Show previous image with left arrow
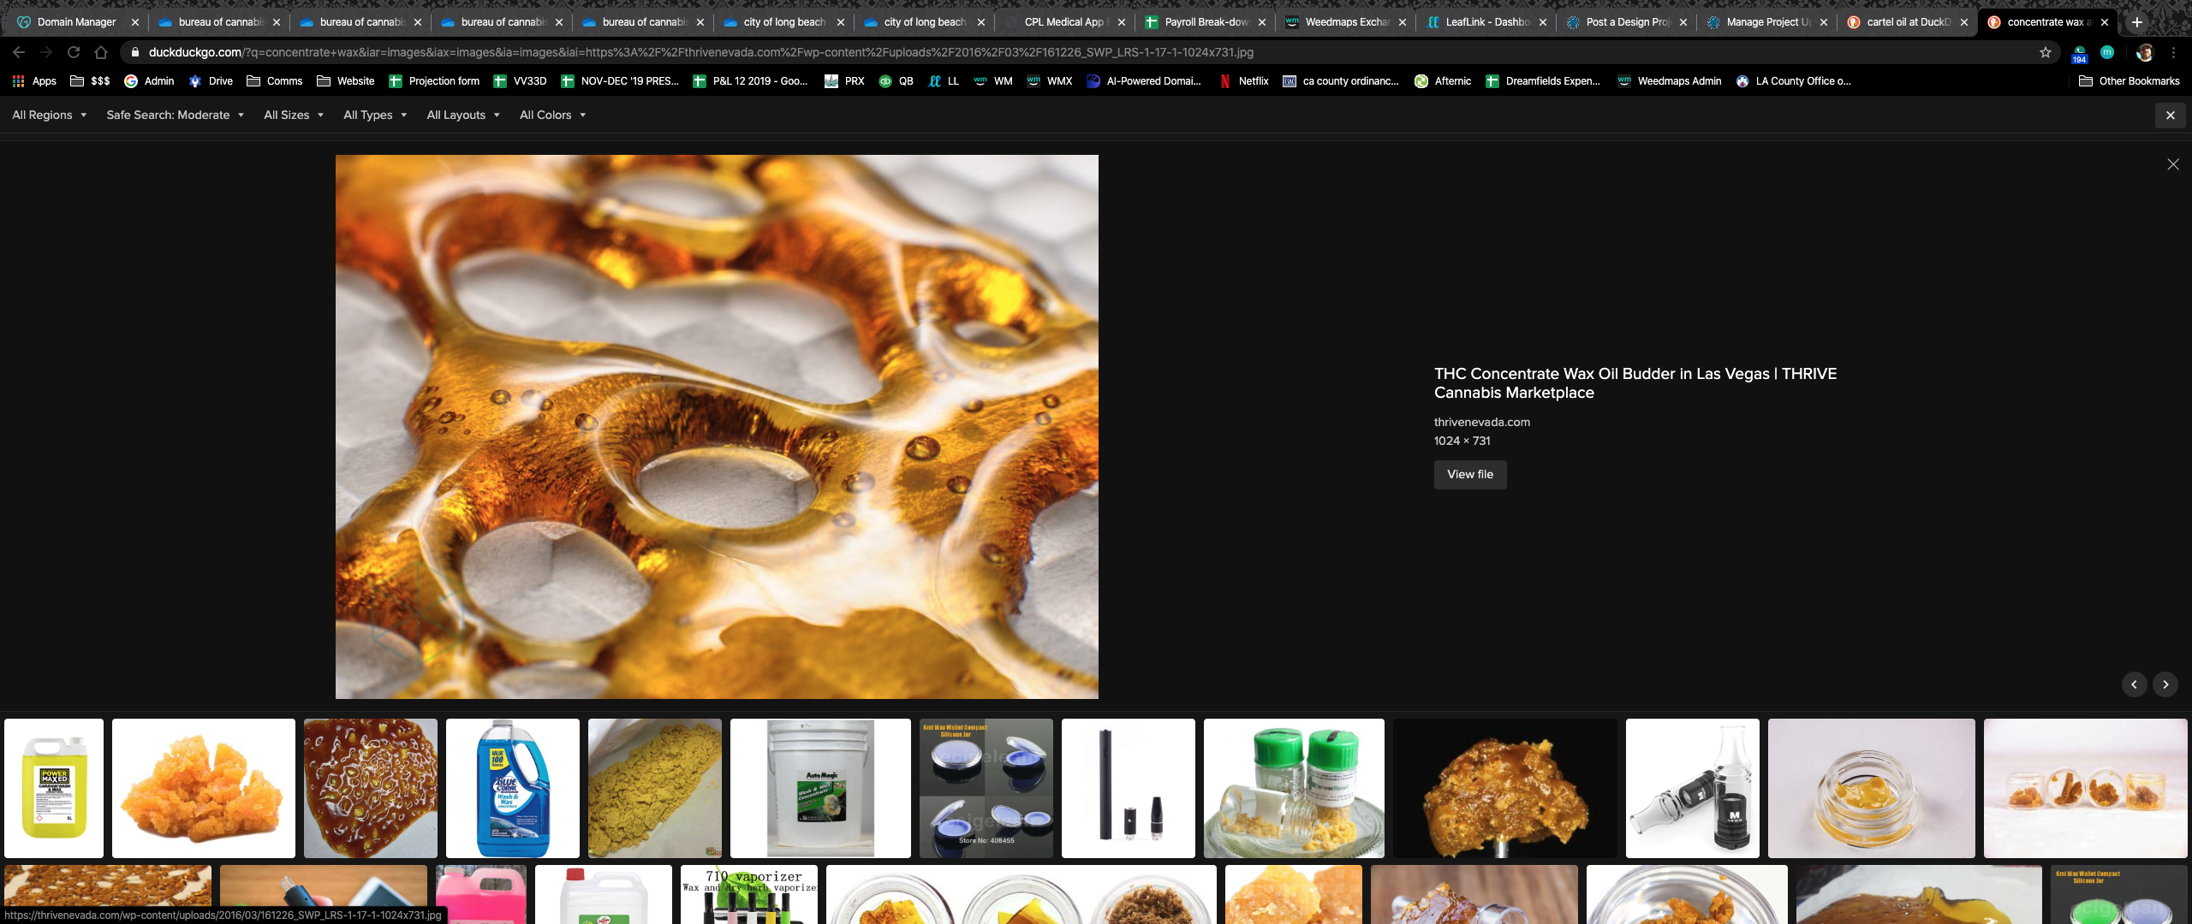 click(x=2134, y=684)
